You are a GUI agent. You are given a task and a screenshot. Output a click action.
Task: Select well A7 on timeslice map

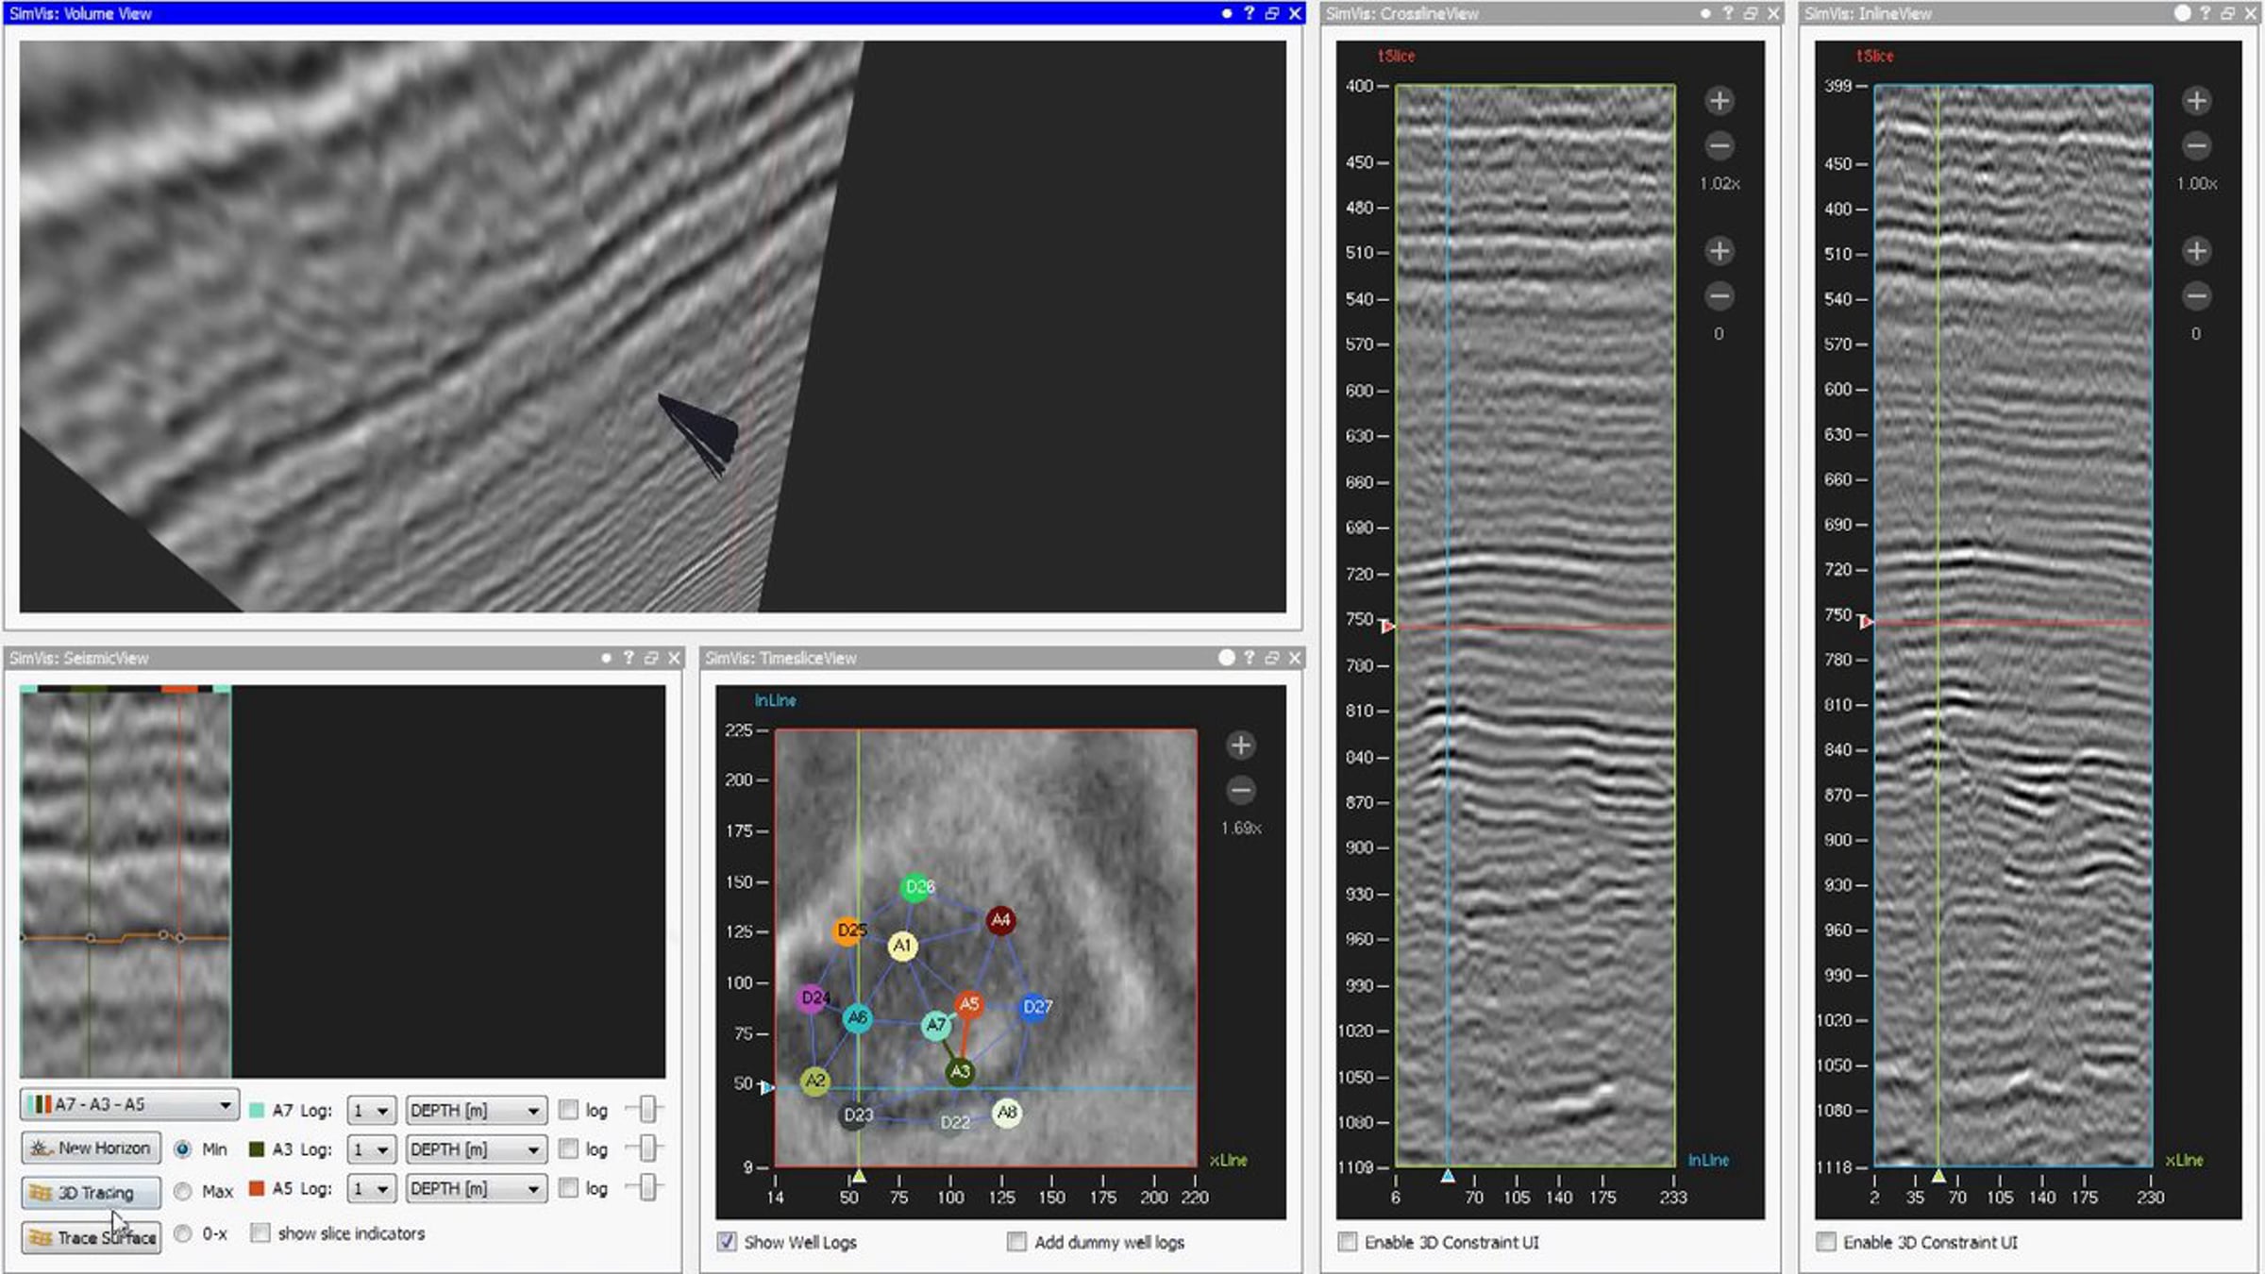(x=935, y=1025)
